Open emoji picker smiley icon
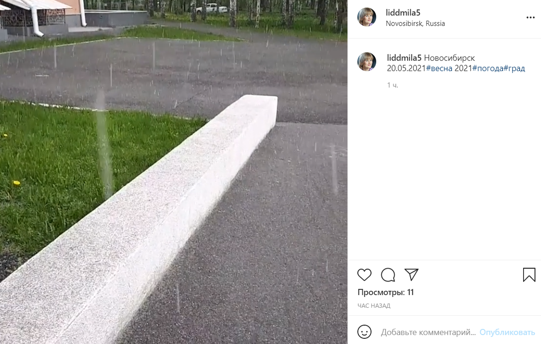The height and width of the screenshot is (344, 541). point(364,332)
